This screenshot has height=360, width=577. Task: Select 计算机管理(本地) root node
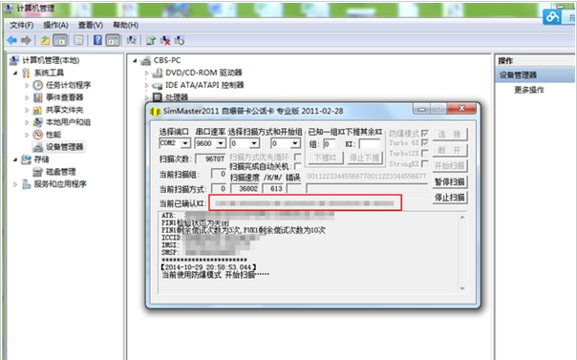(x=51, y=60)
